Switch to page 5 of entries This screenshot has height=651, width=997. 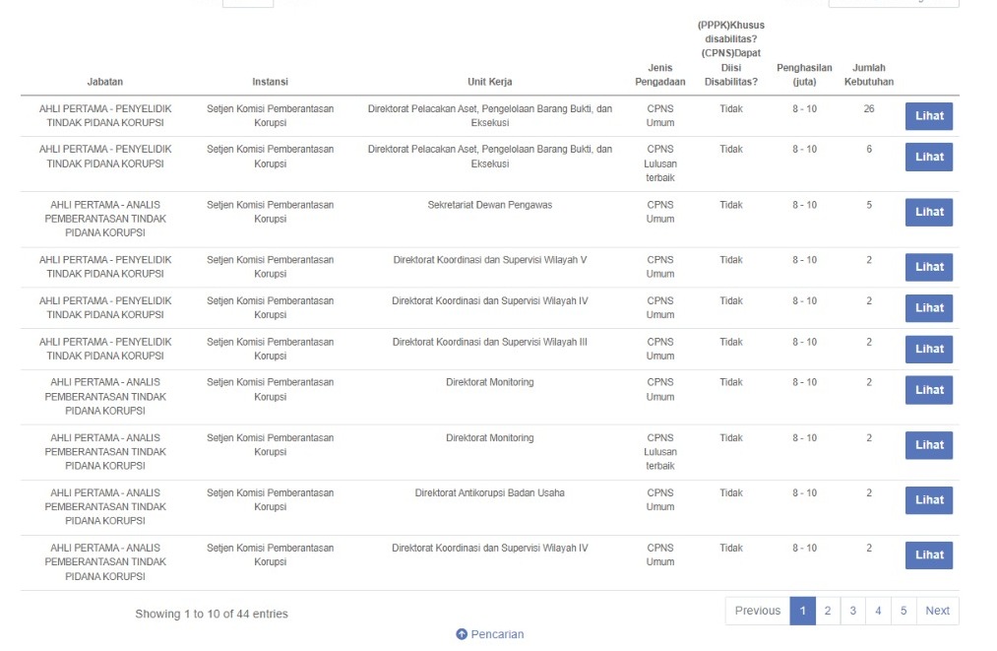click(904, 611)
